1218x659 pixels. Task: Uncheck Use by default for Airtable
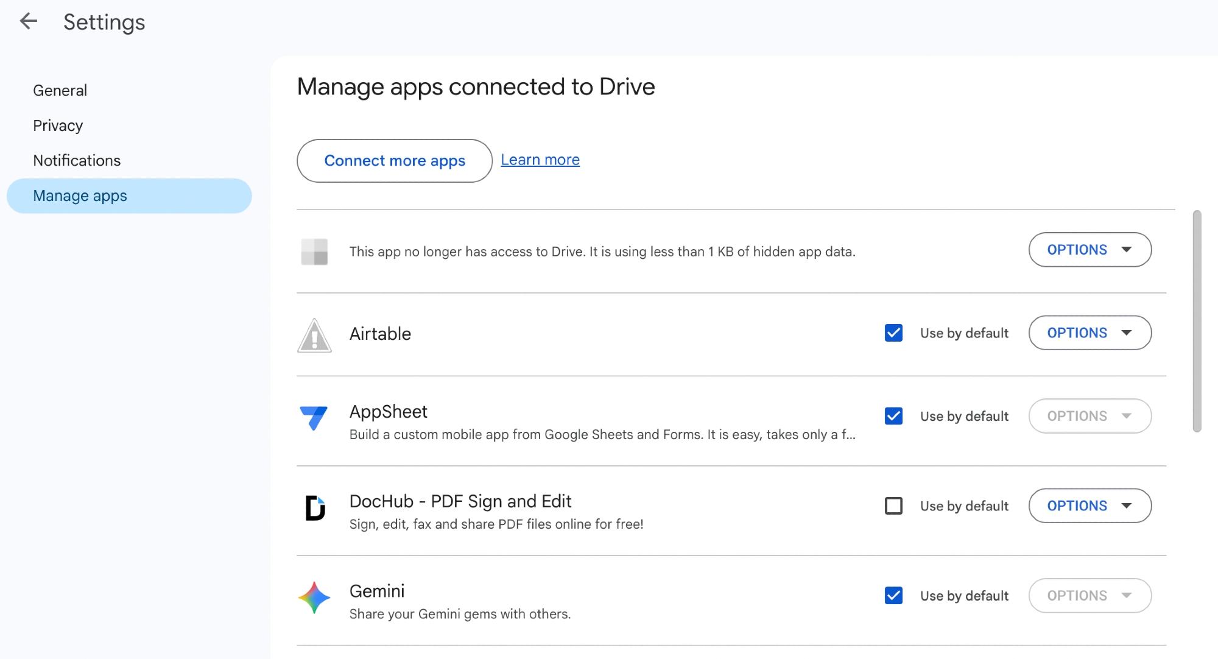tap(893, 333)
